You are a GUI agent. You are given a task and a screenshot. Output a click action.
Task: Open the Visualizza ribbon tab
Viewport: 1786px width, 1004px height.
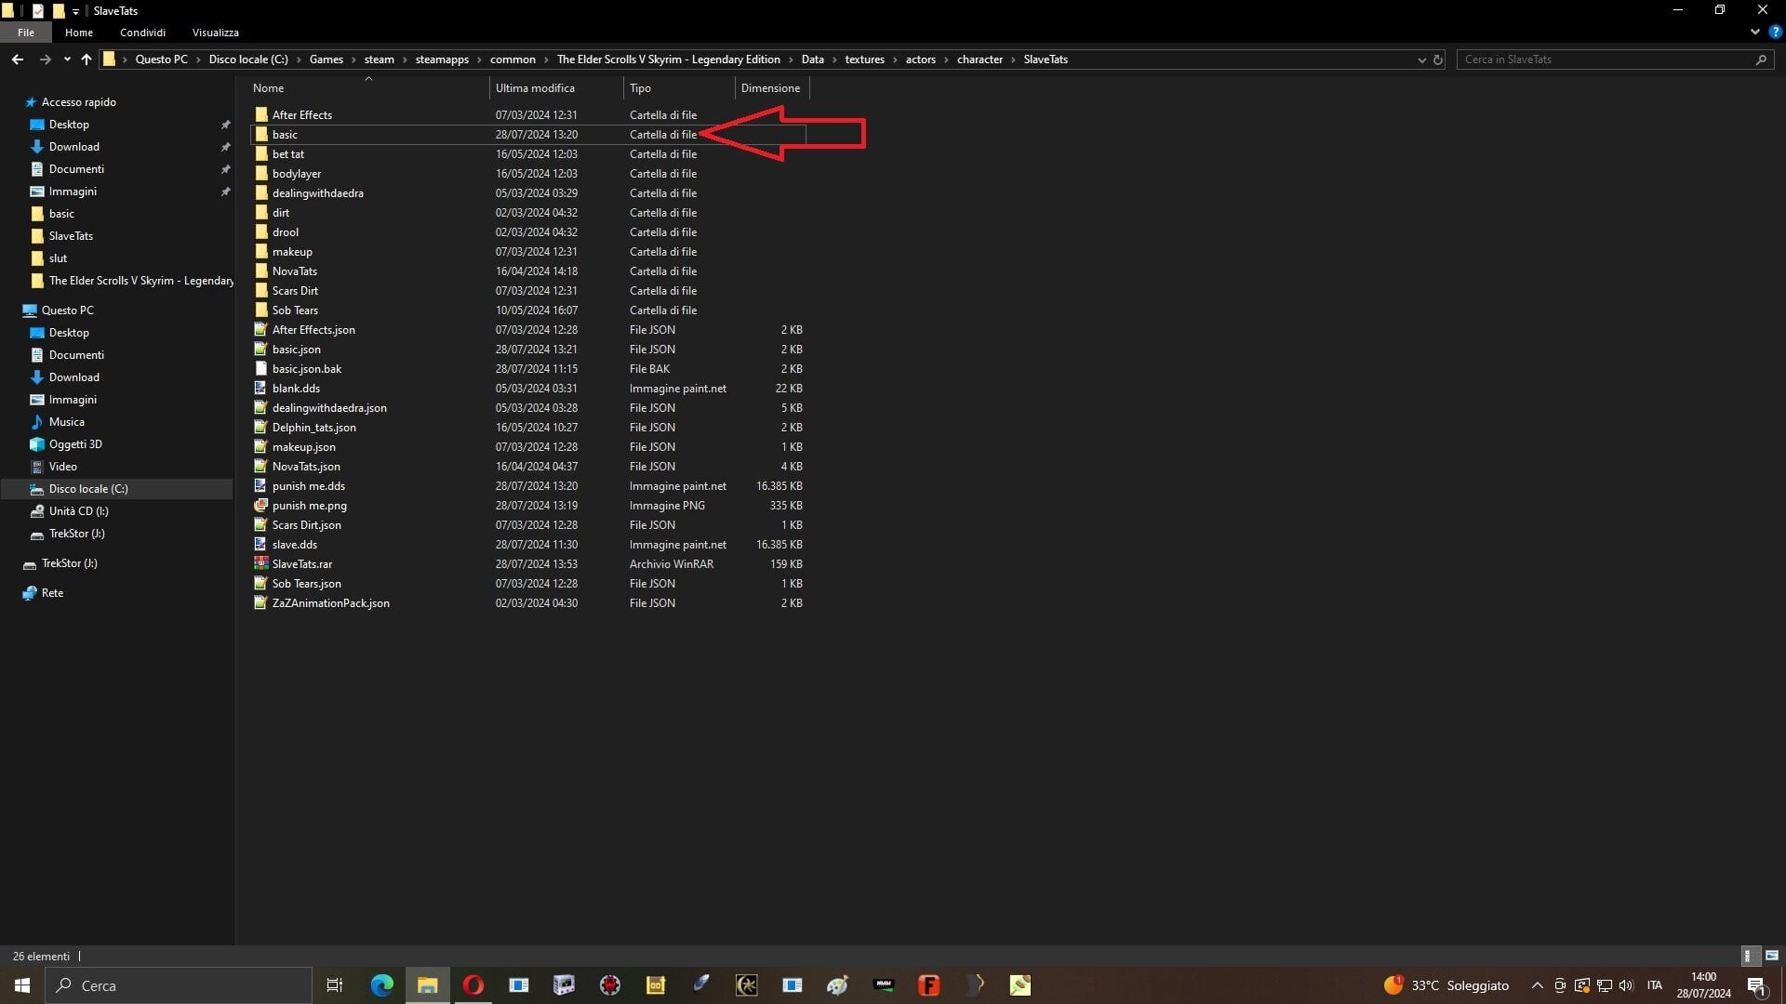(216, 33)
